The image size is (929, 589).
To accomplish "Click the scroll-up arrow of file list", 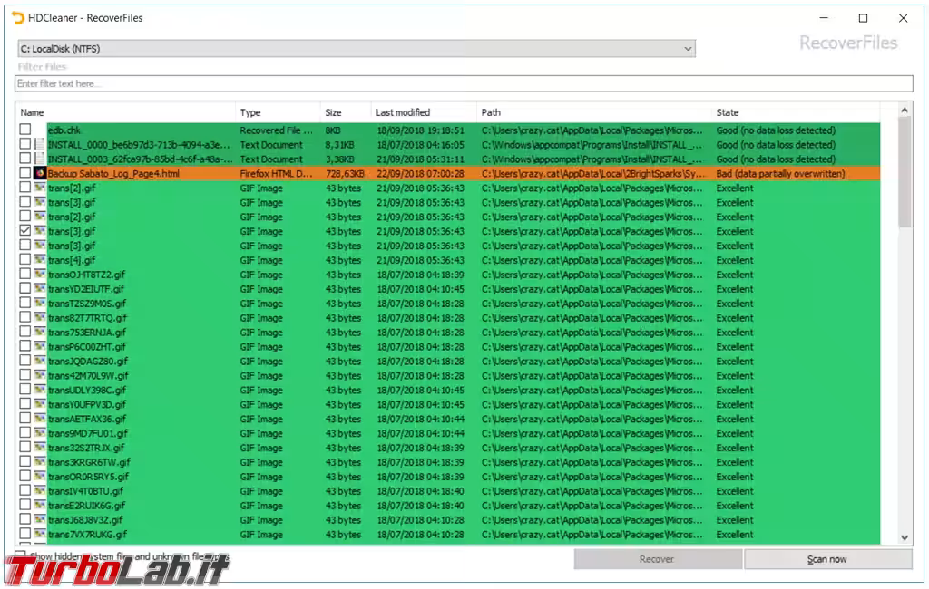I will (905, 111).
